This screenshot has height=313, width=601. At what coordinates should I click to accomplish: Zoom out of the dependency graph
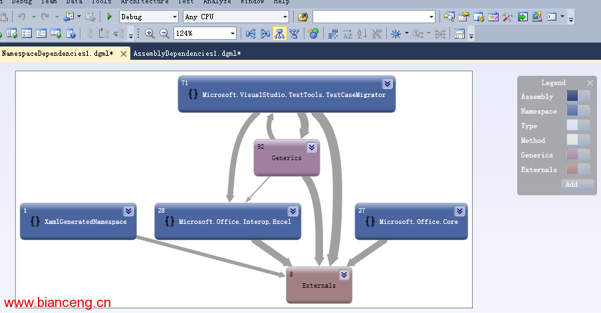coord(164,34)
